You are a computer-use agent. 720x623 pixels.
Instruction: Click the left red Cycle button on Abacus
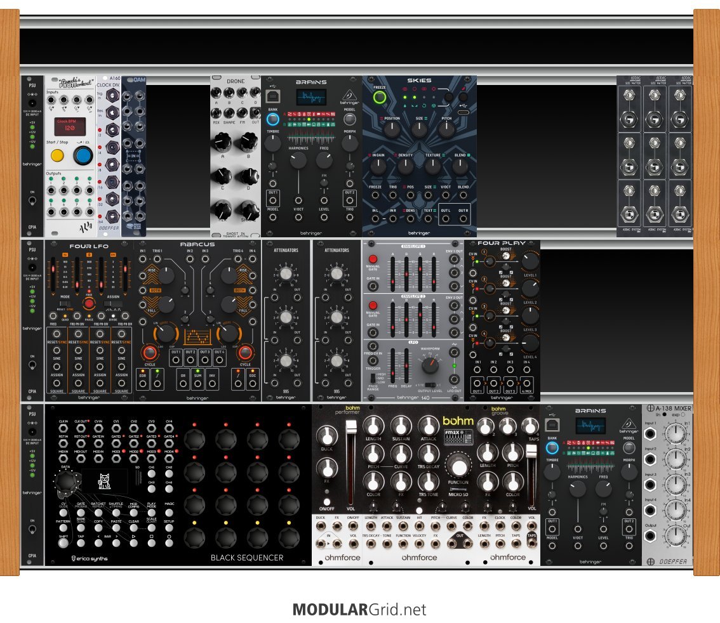pos(150,353)
